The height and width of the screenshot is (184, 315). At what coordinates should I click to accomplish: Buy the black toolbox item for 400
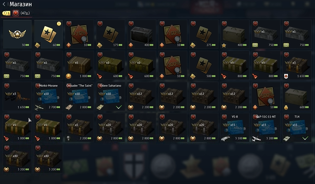click(141, 34)
